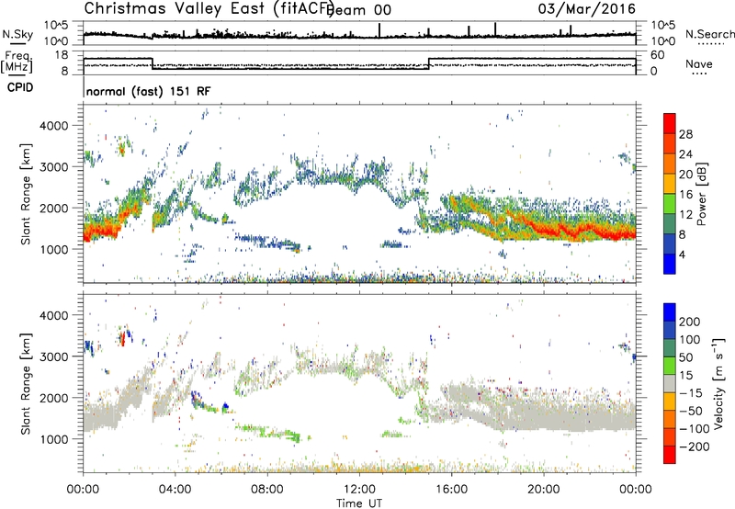The width and height of the screenshot is (735, 509).
Task: Click the gray segment of velocity color bar
Action: 670,384
